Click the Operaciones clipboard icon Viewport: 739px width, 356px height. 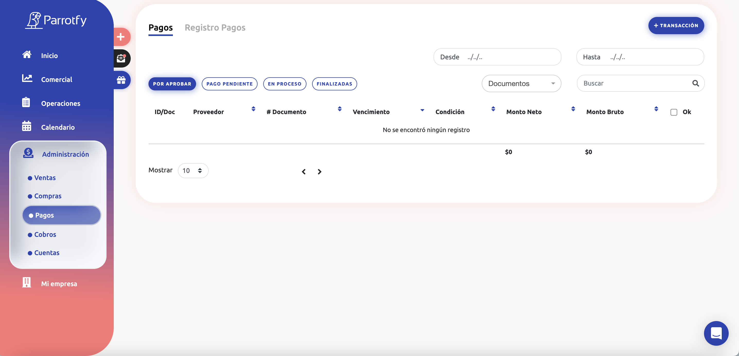click(26, 102)
